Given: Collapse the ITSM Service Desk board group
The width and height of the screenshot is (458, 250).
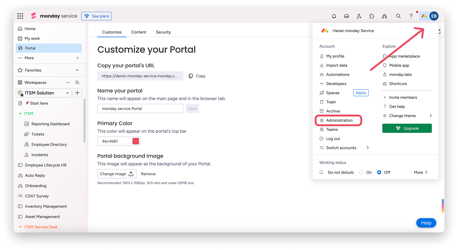Looking at the screenshot, I should (x=20, y=227).
